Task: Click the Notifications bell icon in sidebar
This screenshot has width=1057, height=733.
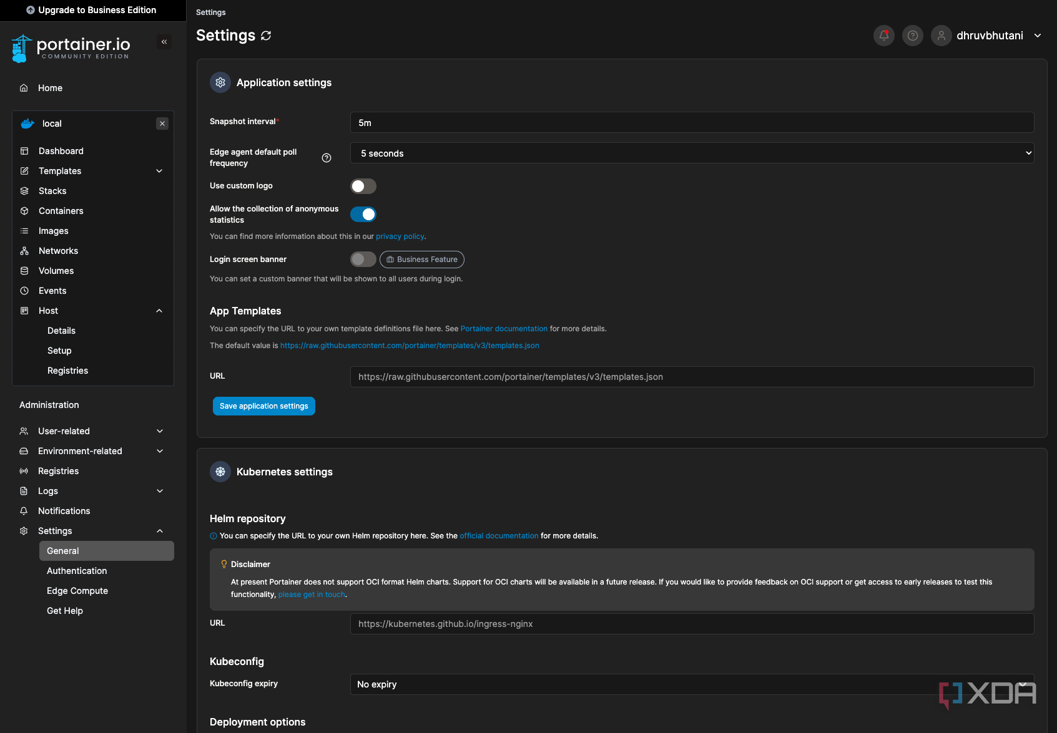Action: click(24, 511)
